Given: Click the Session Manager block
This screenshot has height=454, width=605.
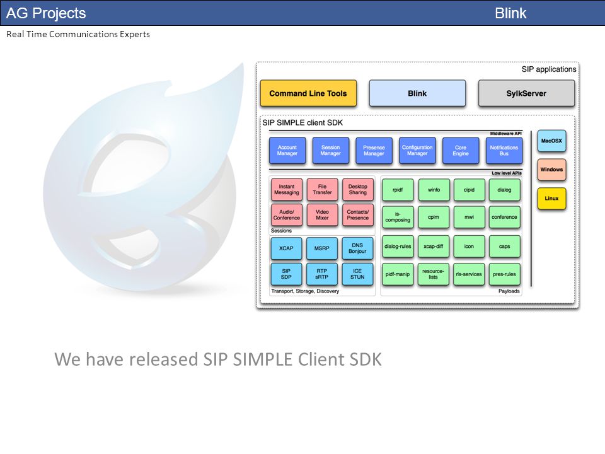Looking at the screenshot, I should tap(331, 151).
